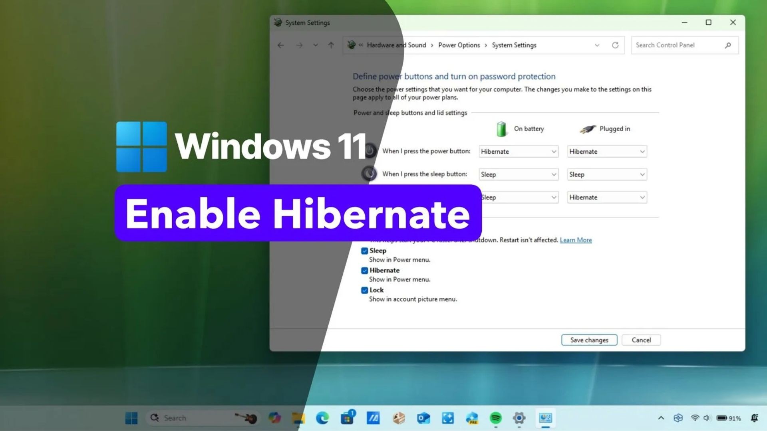Toggle the Lock checkbox
The image size is (767, 431).
[364, 290]
